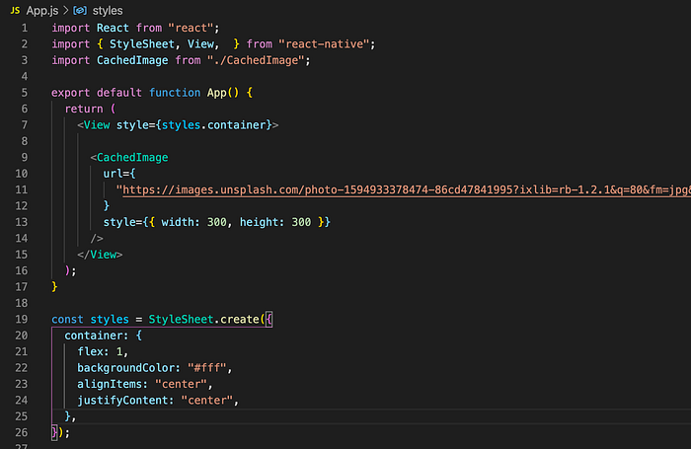Click the App function name on line 5

[217, 93]
